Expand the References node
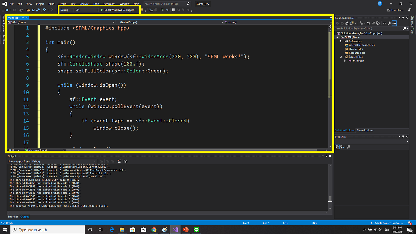Image resolution: width=416 pixels, height=234 pixels. pos(341,41)
